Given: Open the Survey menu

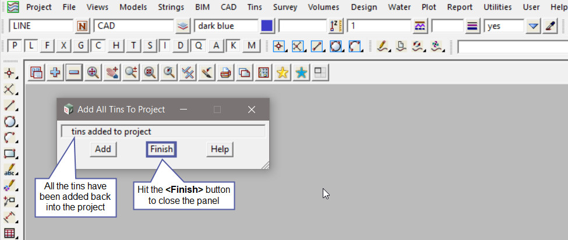Looking at the screenshot, I should click(x=285, y=7).
